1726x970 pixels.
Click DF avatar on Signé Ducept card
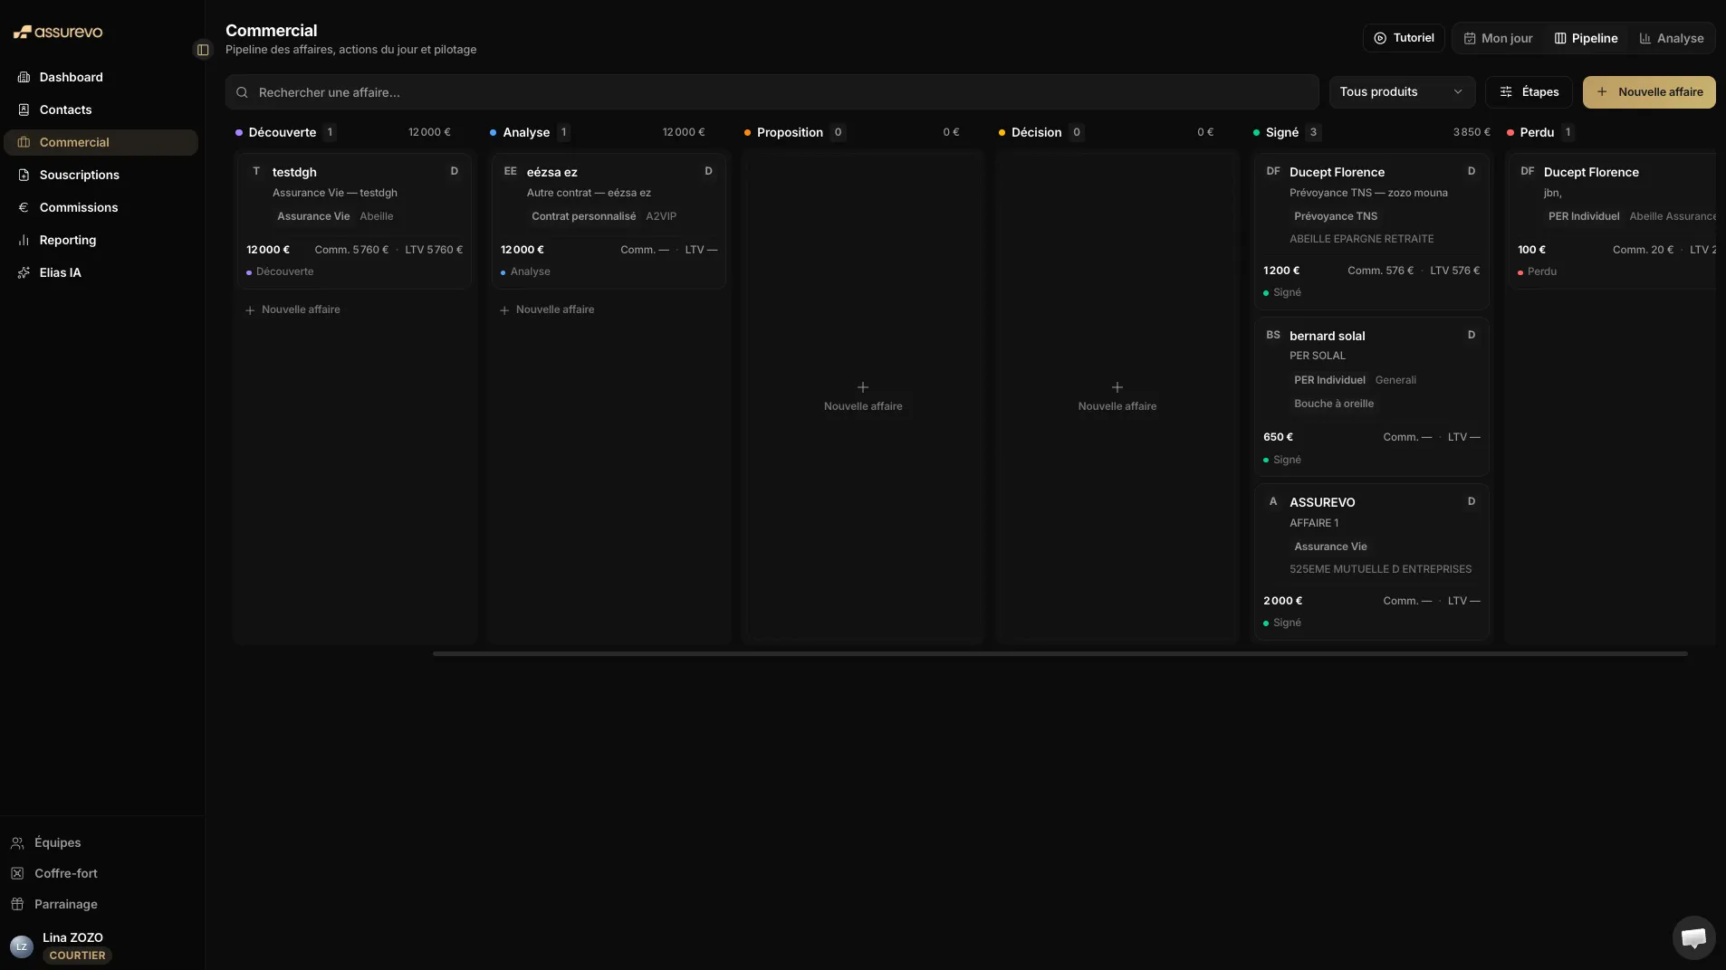coord(1273,171)
